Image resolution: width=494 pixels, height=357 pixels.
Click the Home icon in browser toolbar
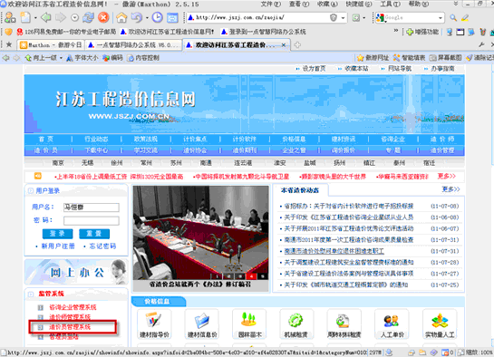pyautogui.click(x=121, y=17)
